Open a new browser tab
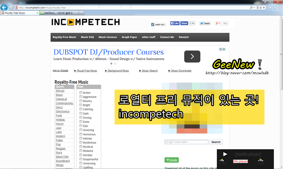The height and width of the screenshot is (169, 283). click(81, 13)
